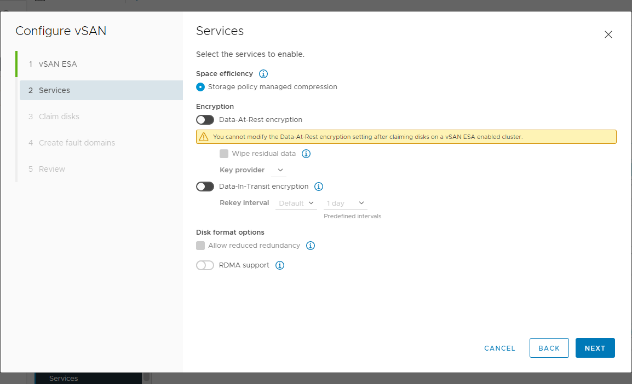The width and height of the screenshot is (632, 384).
Task: Enable Data-In-Transit encryption
Action: (x=205, y=187)
